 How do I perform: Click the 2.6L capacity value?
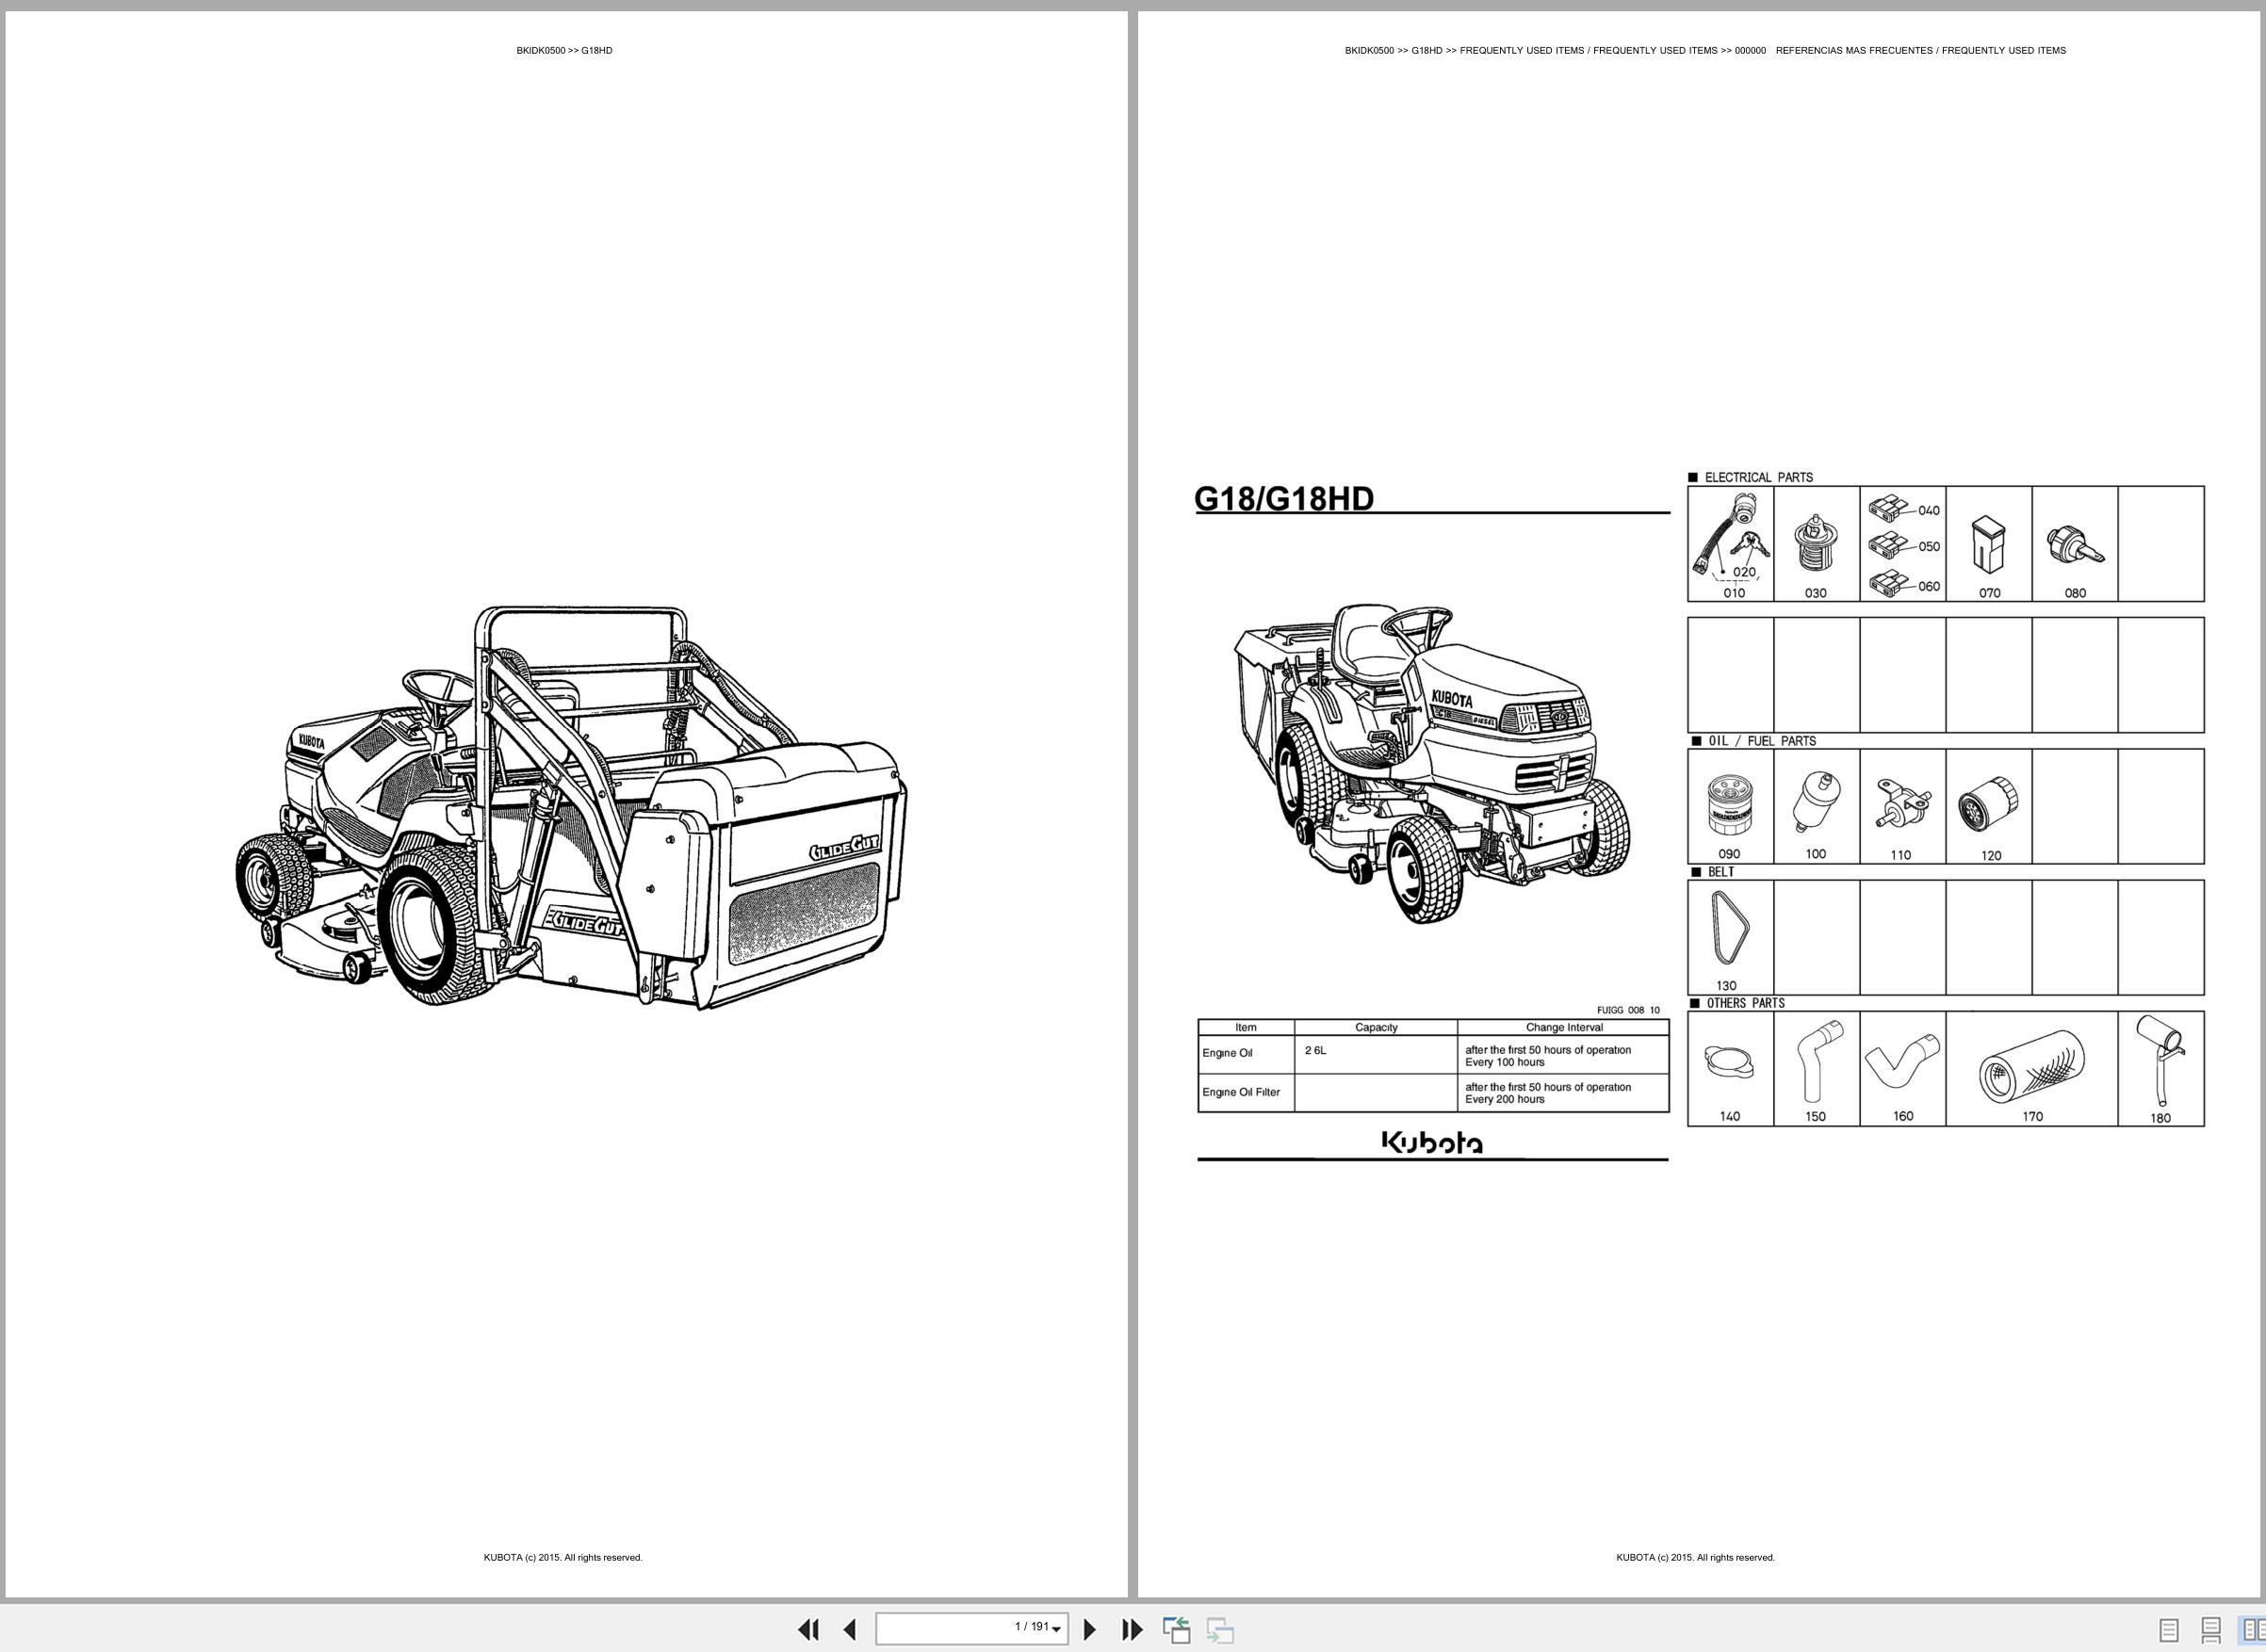click(x=1315, y=1050)
